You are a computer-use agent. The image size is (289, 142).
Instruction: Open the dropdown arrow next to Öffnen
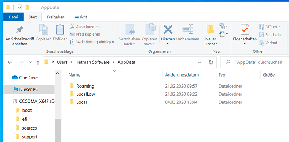[279, 27]
